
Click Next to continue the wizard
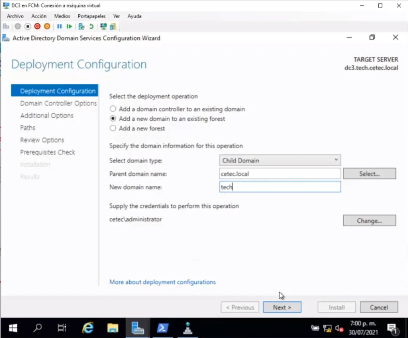[282, 307]
